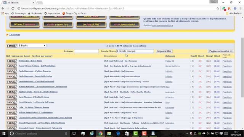Sort by Leech column header
The image size is (244, 137).
[194, 56]
